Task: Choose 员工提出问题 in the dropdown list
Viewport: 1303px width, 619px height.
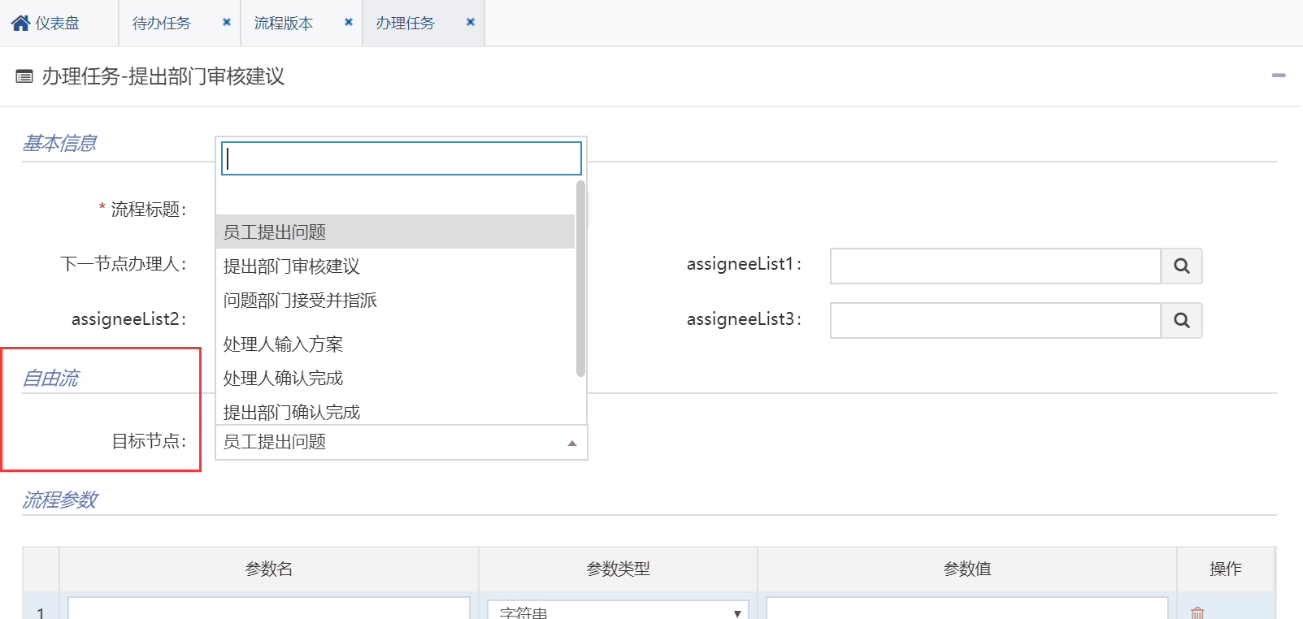Action: pyautogui.click(x=395, y=232)
